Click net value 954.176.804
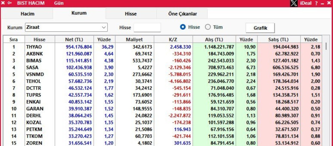This screenshot has height=146, width=333. tap(79, 47)
